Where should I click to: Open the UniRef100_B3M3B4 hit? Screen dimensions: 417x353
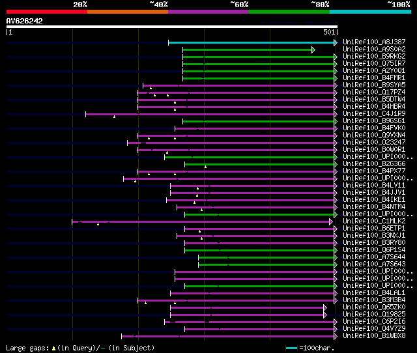click(374, 300)
